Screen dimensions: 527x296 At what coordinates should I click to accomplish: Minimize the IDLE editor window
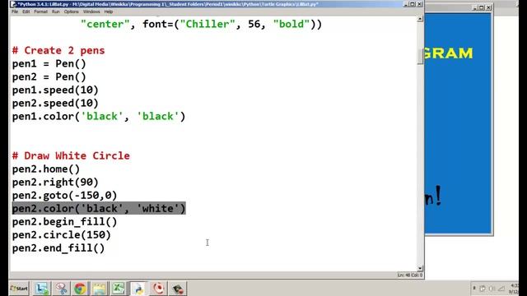(406, 4)
